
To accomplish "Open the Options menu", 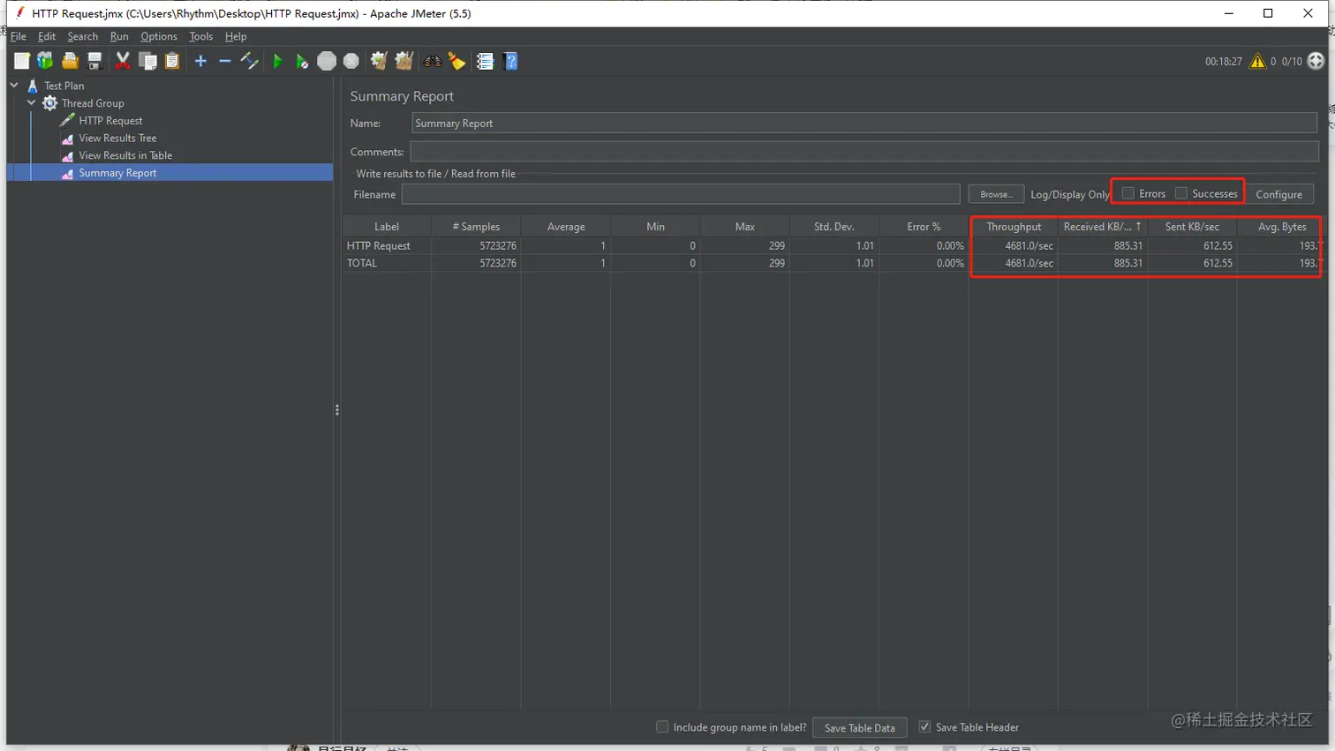I will (159, 36).
